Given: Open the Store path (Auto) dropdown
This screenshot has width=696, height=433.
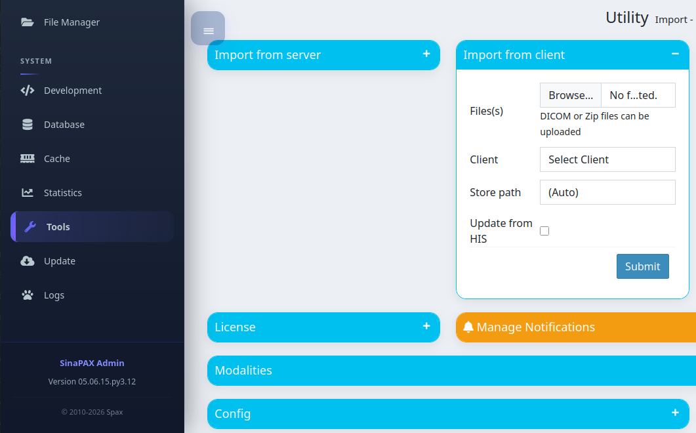Looking at the screenshot, I should tap(607, 192).
